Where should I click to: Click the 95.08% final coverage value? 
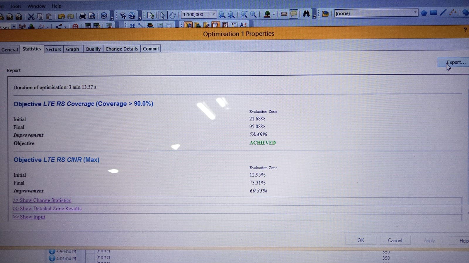pyautogui.click(x=257, y=127)
